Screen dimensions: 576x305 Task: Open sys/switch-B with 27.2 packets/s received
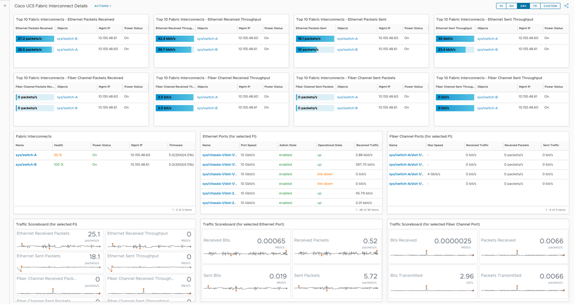pos(67,39)
